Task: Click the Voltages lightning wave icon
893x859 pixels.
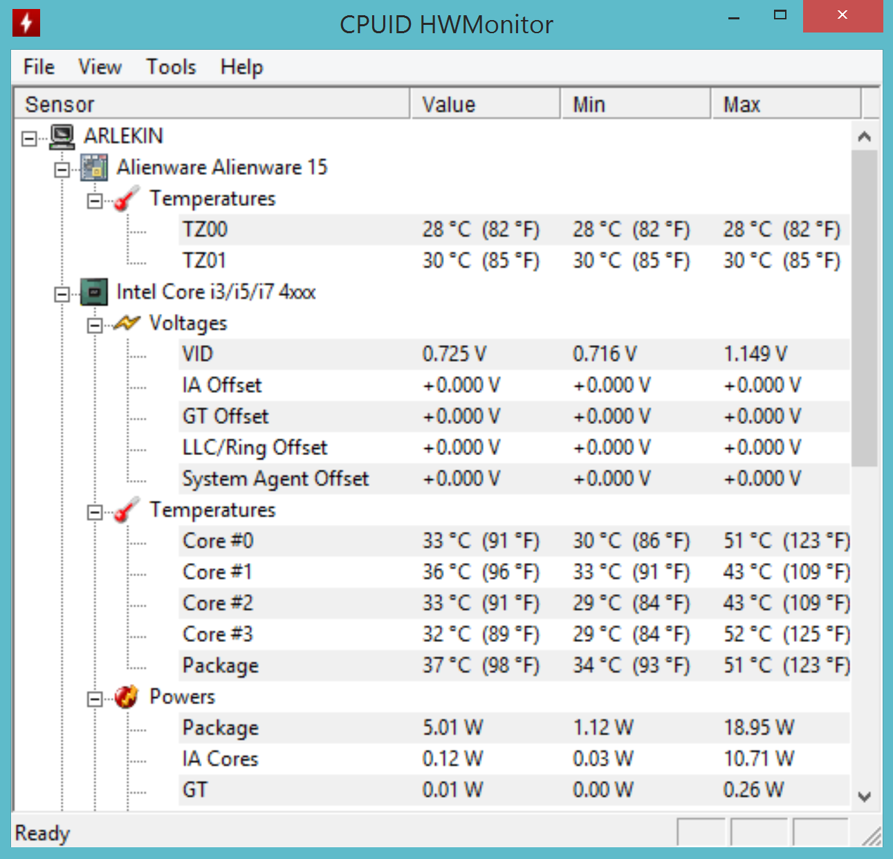Action: tap(127, 323)
